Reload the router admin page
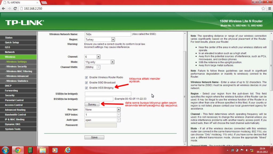This screenshot has height=154, width=273. (15, 9)
